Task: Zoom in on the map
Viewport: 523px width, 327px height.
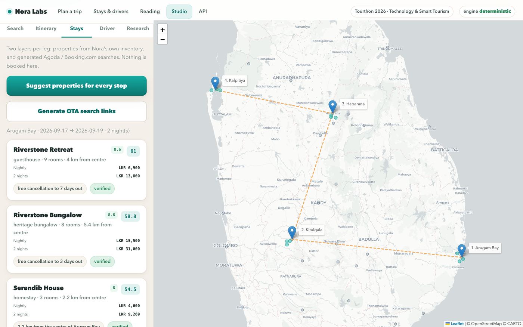Action: click(163, 30)
